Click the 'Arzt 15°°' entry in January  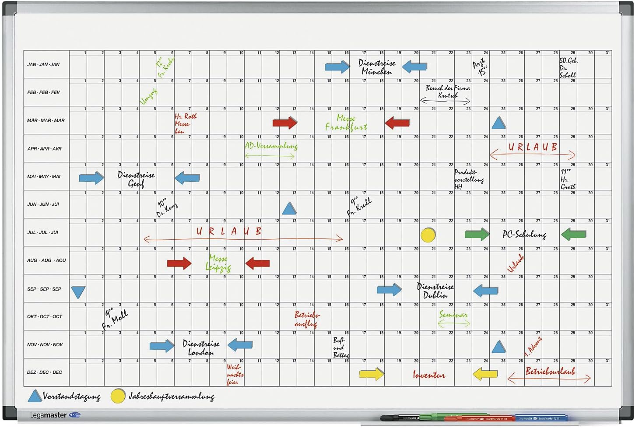(x=480, y=67)
